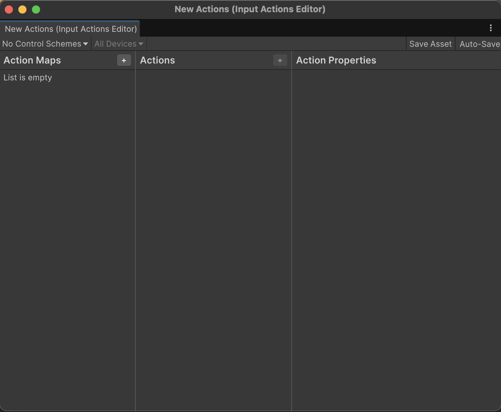
Task: Add a new action map with plus button
Action: tap(124, 60)
